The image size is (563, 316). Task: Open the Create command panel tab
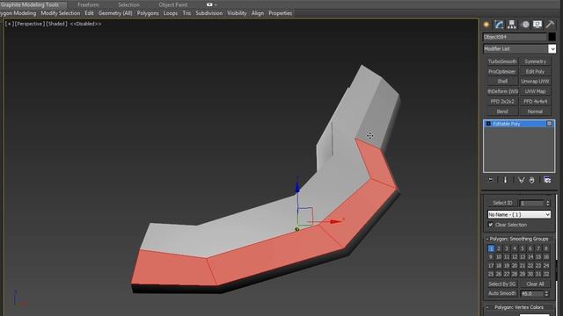point(486,25)
